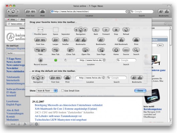
Task: Click the Location field in the default set
Action: 90,78
